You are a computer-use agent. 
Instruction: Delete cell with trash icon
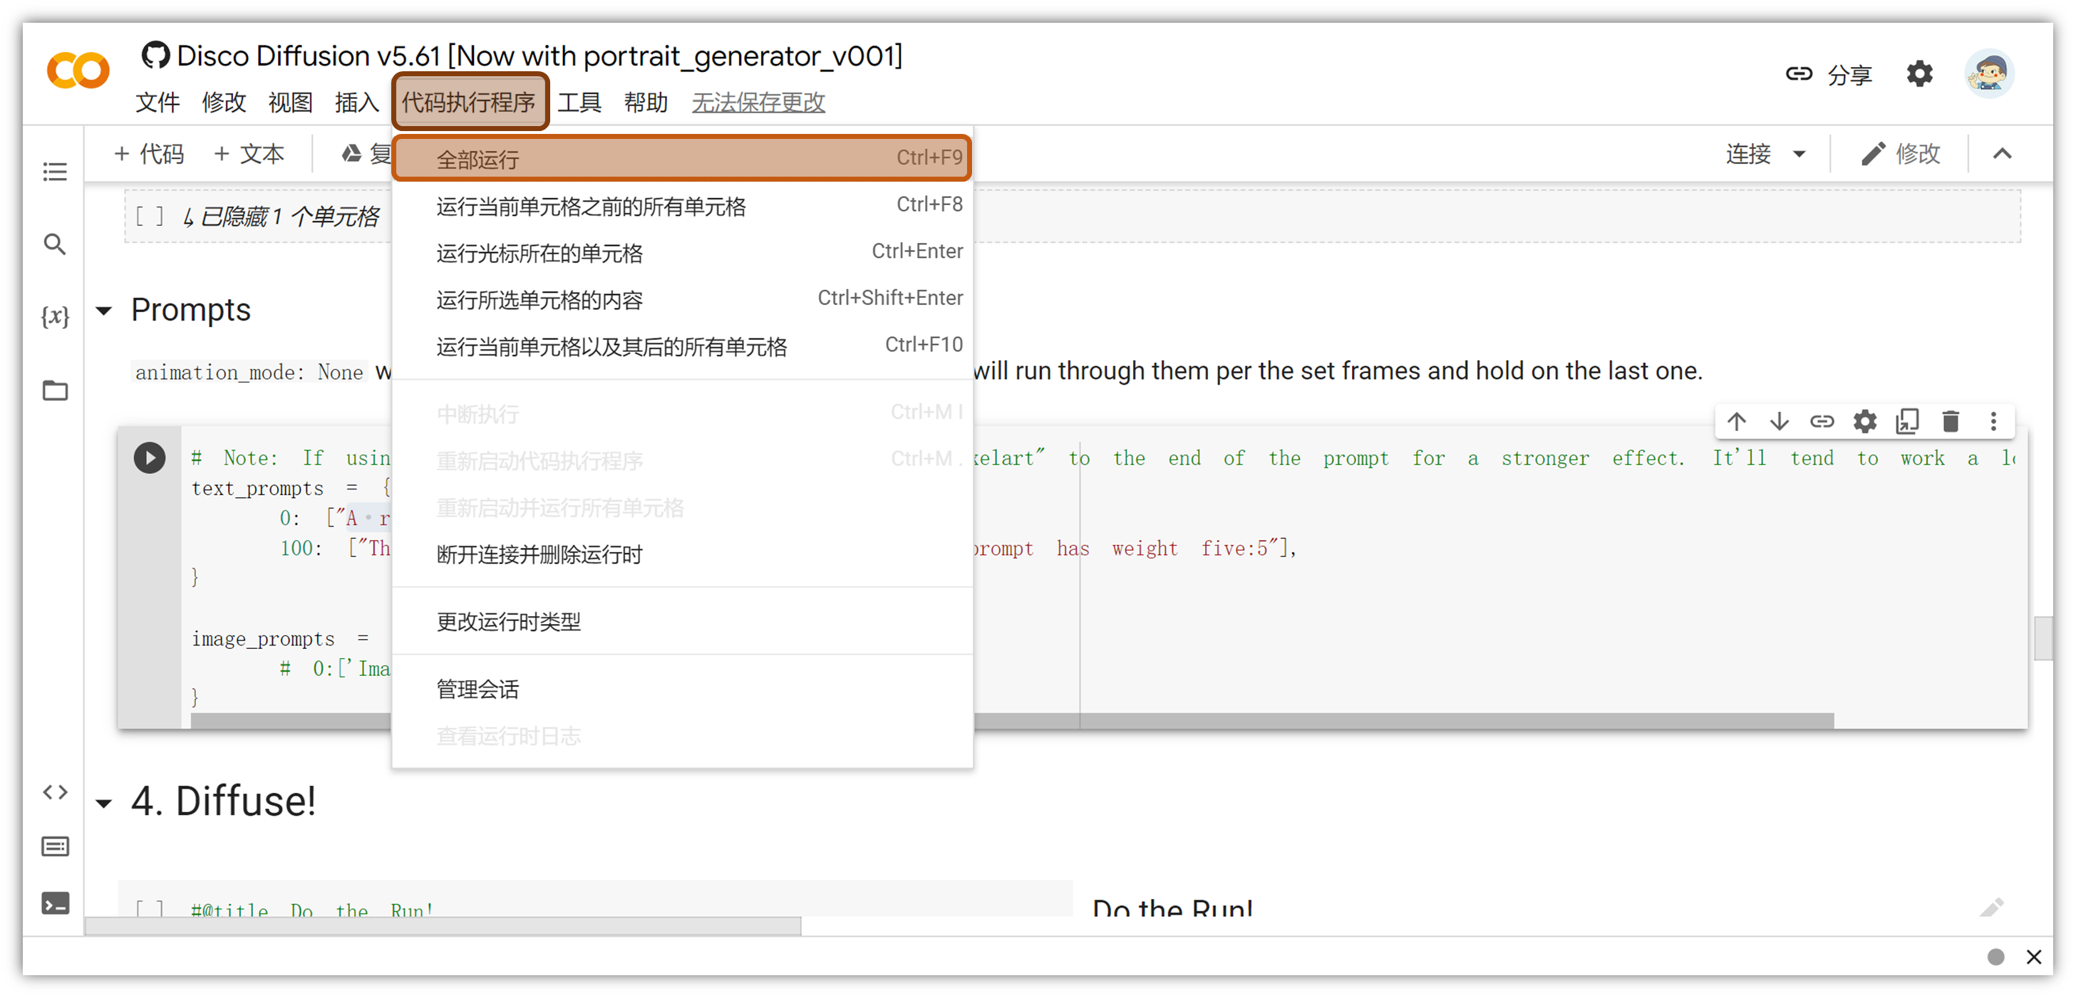coord(1951,421)
